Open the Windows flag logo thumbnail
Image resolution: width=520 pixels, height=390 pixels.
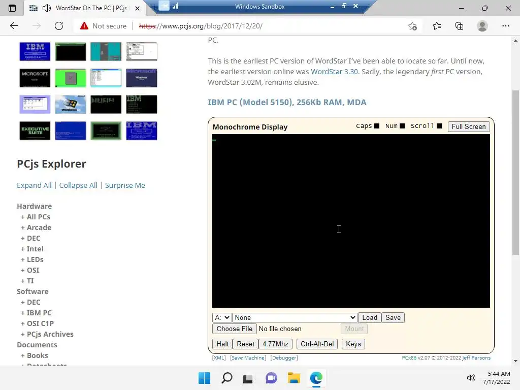click(x=70, y=105)
